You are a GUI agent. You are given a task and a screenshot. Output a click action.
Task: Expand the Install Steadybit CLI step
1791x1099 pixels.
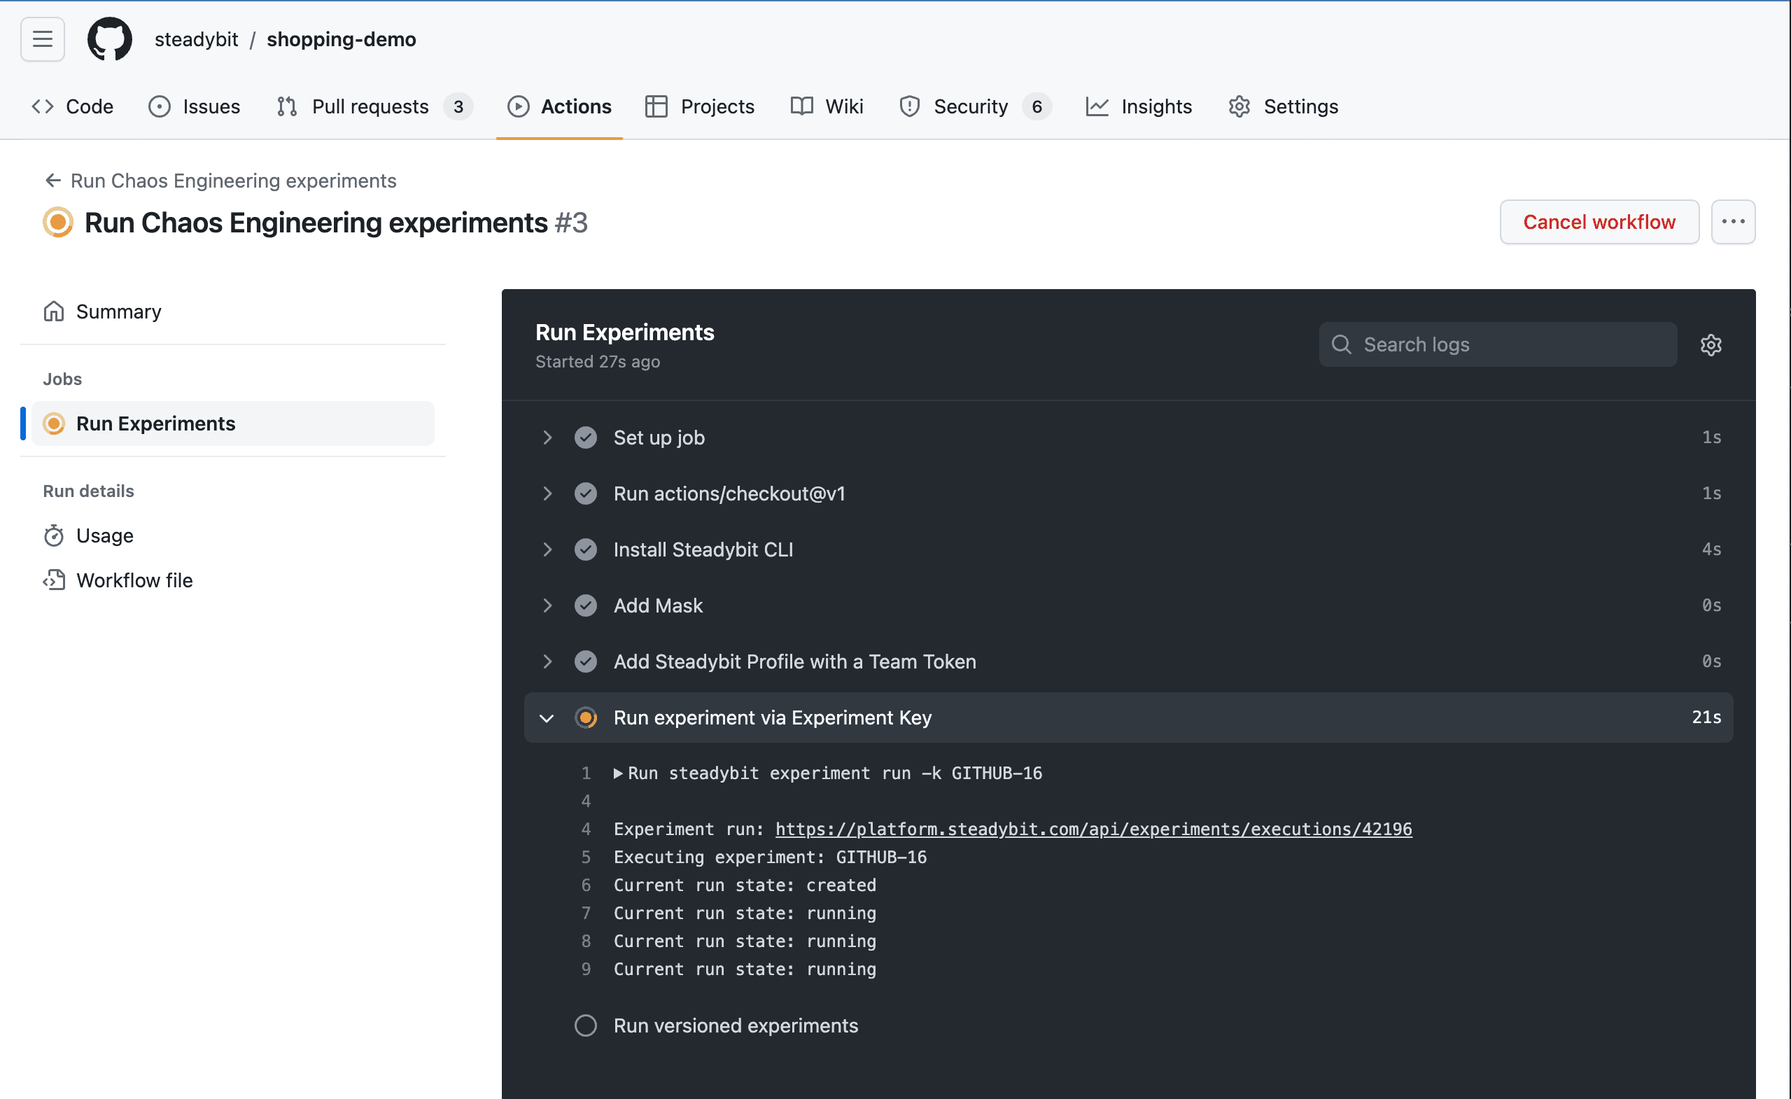547,549
